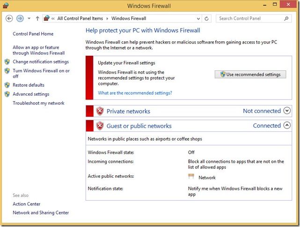Go back with the Back arrow button
The width and height of the screenshot is (300, 227).
(9, 19)
